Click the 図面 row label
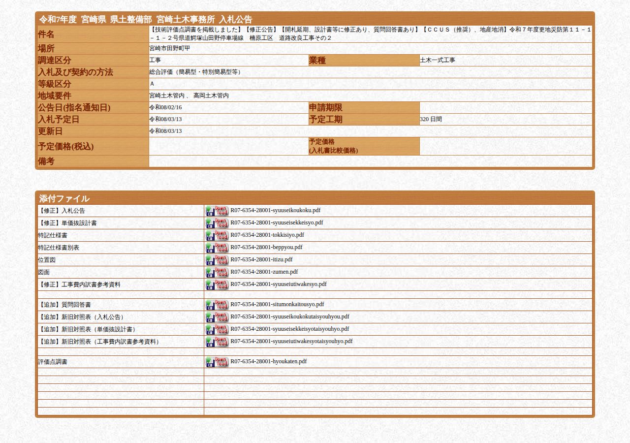Viewport: 630px width, 443px height. pyautogui.click(x=44, y=272)
